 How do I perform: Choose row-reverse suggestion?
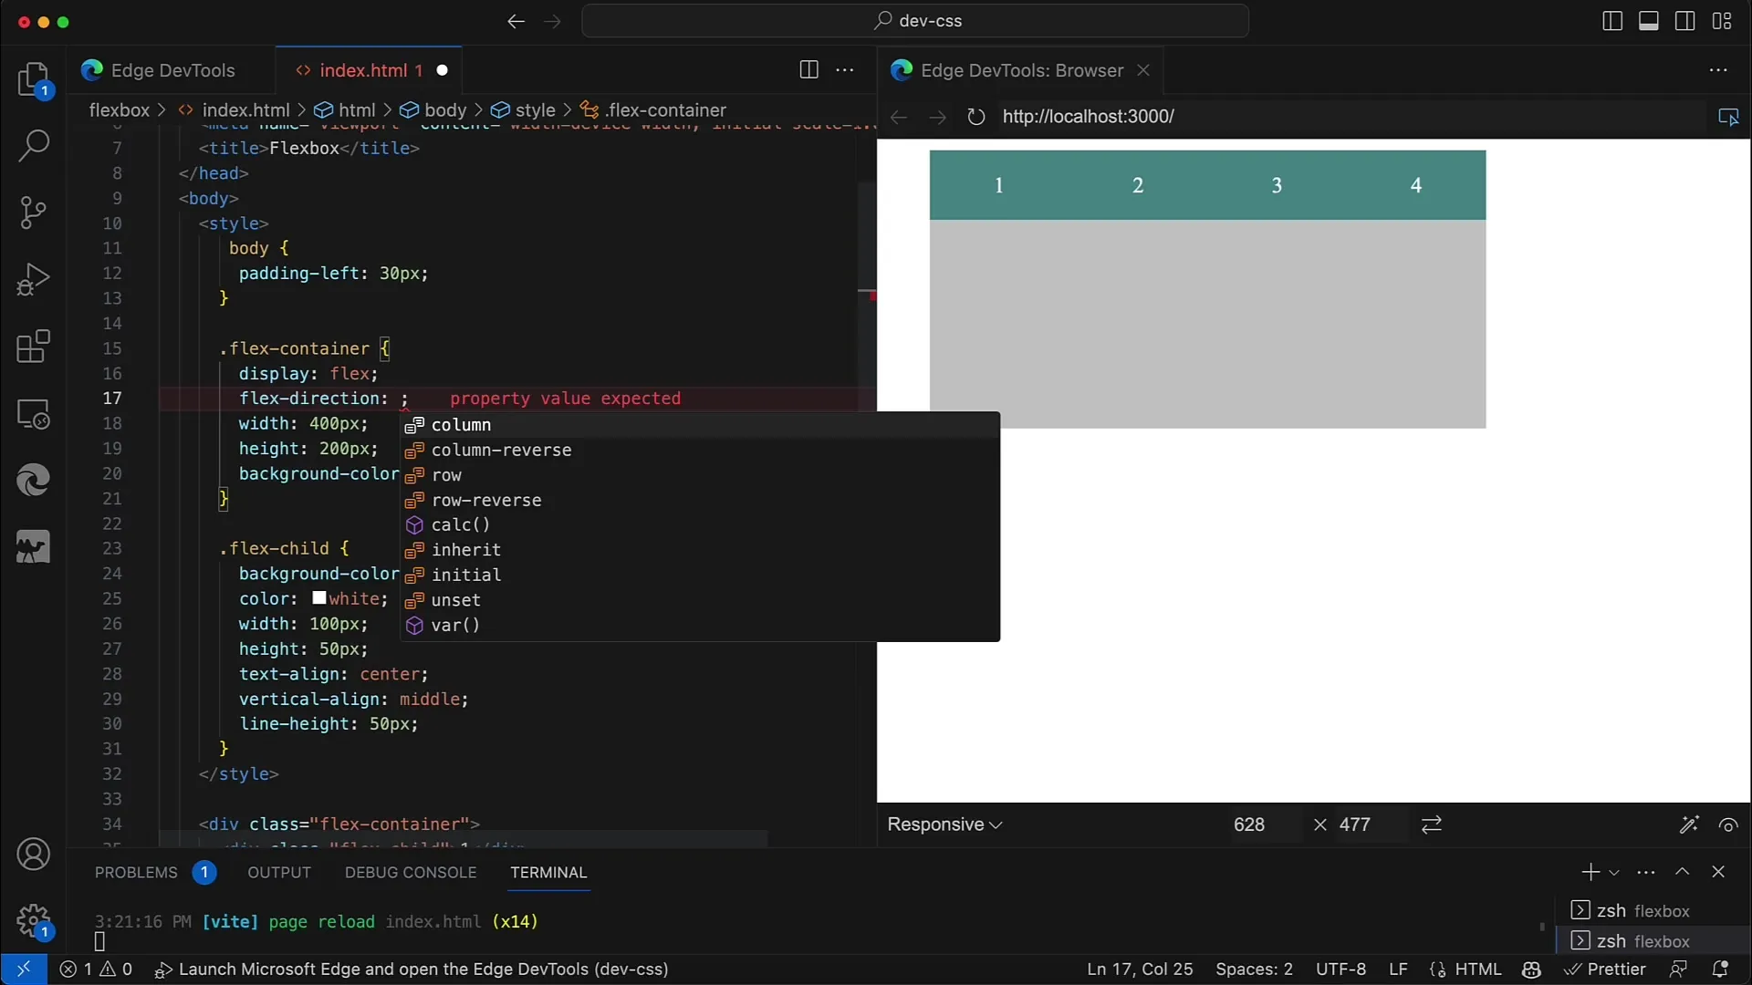pyautogui.click(x=700, y=500)
